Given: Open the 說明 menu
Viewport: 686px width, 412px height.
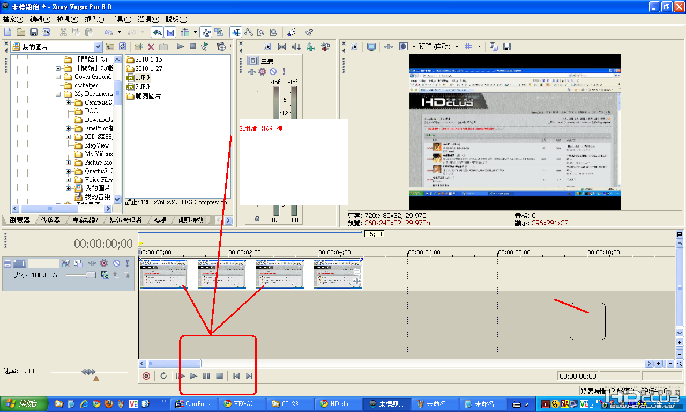Looking at the screenshot, I should pos(177,19).
